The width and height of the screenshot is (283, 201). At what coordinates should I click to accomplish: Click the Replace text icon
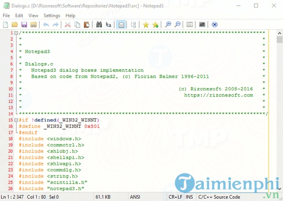pyautogui.click(x=108, y=24)
